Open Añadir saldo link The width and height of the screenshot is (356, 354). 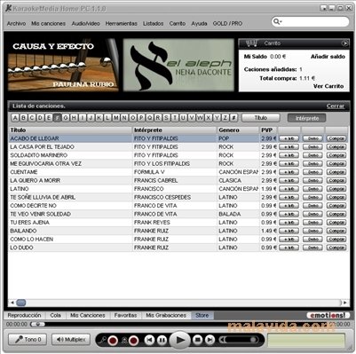click(328, 57)
